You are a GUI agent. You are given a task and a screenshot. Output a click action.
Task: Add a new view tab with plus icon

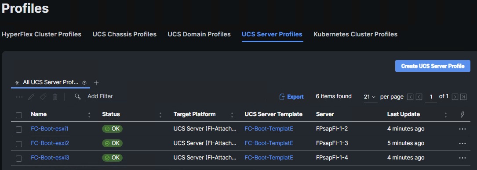click(x=96, y=83)
